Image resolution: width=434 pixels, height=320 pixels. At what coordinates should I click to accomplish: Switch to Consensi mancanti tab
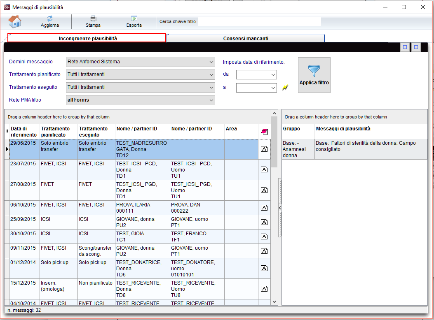246,38
